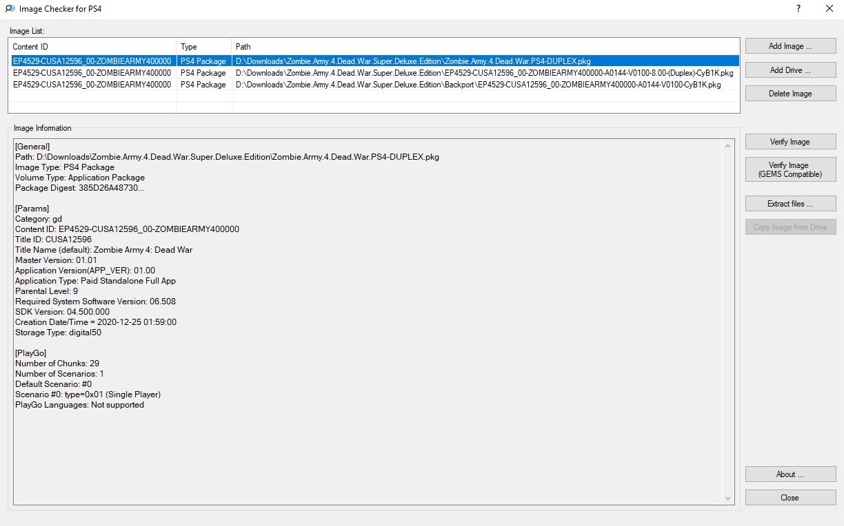Click the Package Digest: 385D26A48730... line
The image size is (844, 526).
point(80,188)
